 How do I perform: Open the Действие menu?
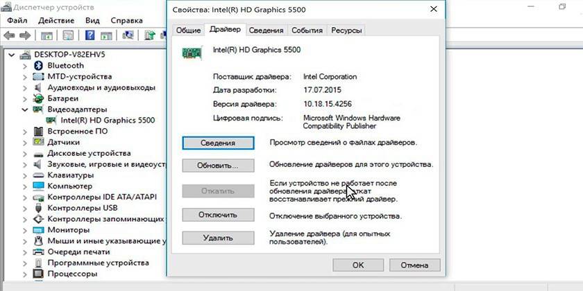click(56, 20)
